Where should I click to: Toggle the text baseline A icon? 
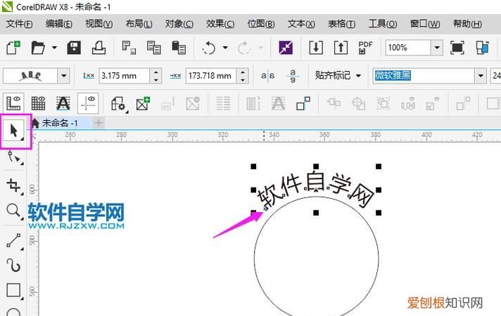click(x=63, y=103)
